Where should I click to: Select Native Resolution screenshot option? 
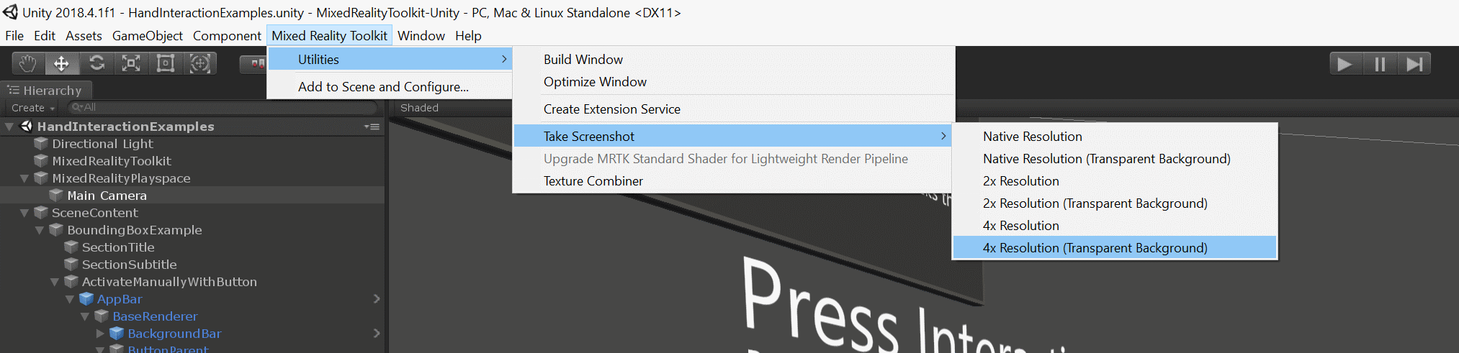tap(1032, 137)
